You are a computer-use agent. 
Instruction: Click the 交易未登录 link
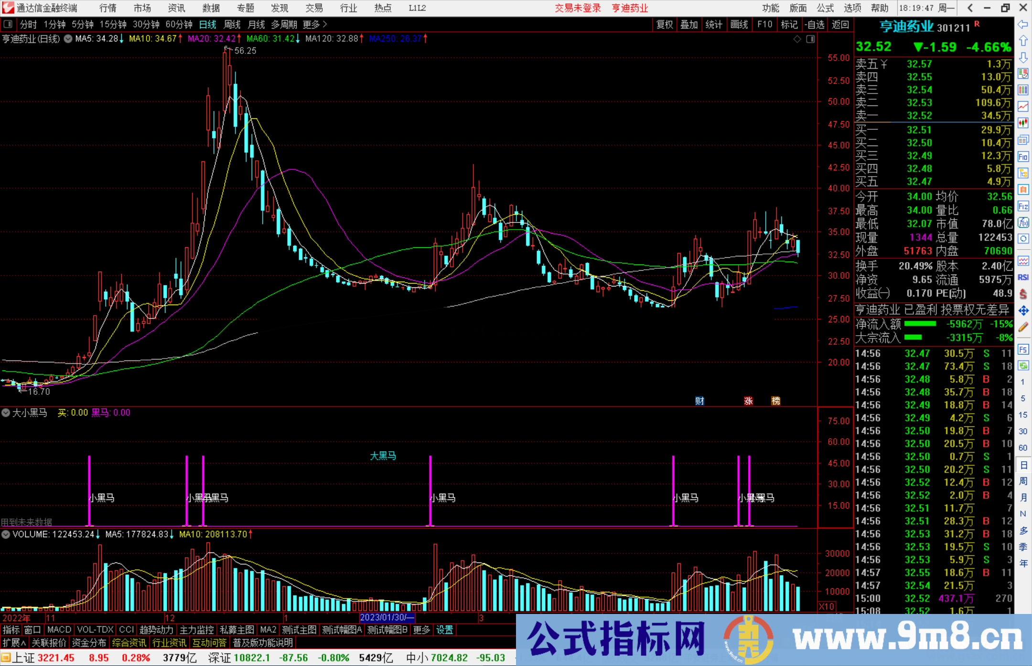(x=578, y=8)
